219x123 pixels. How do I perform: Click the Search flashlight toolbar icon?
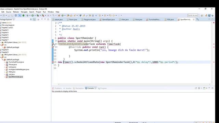[75, 15]
